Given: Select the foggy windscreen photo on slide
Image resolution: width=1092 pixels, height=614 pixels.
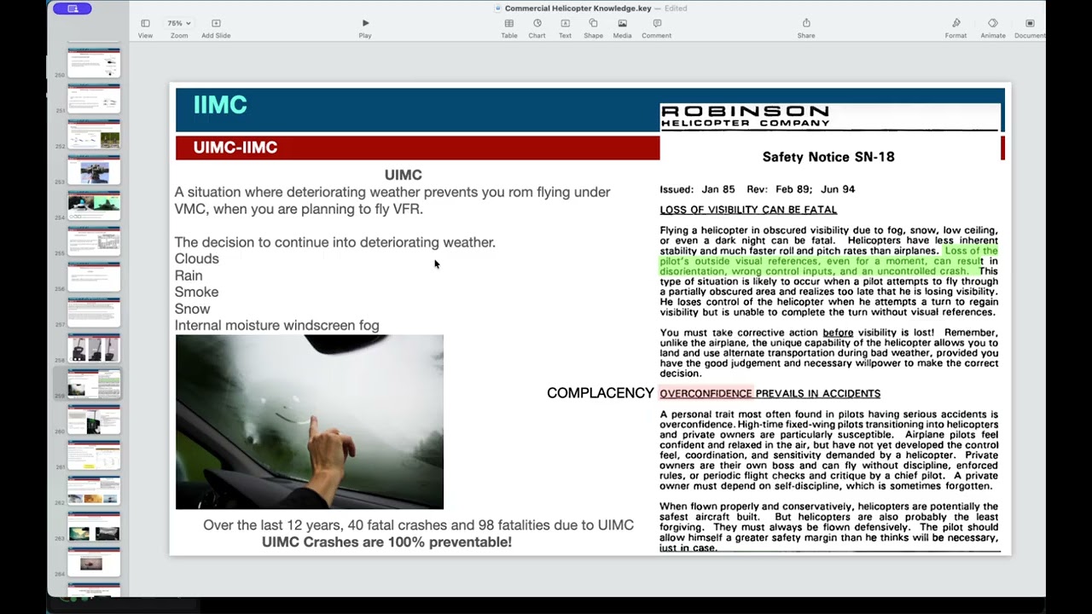Looking at the screenshot, I should 309,422.
